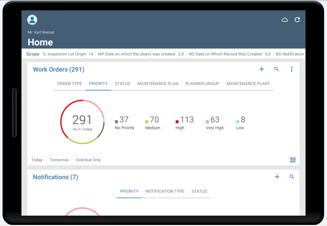This screenshot has width=327, height=226.
Task: Click the cloud sync icon
Action: click(x=284, y=20)
